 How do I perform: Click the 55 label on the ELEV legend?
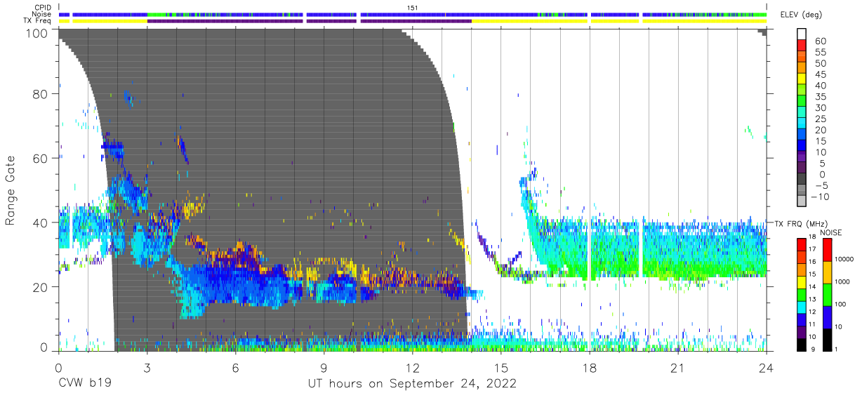click(x=820, y=53)
